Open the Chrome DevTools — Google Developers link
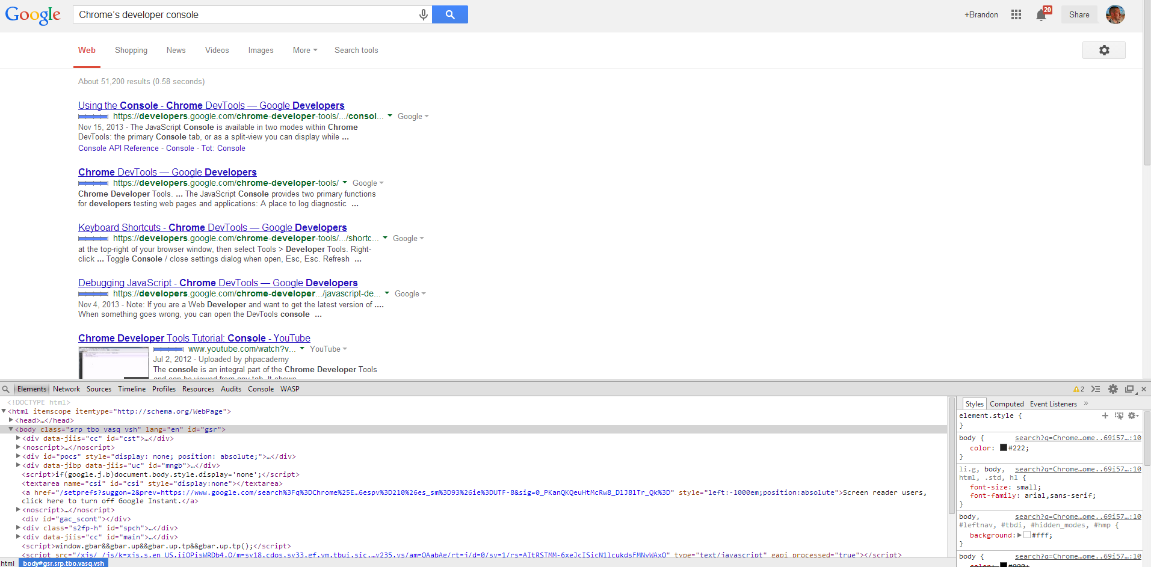The height and width of the screenshot is (567, 1151). click(x=167, y=172)
